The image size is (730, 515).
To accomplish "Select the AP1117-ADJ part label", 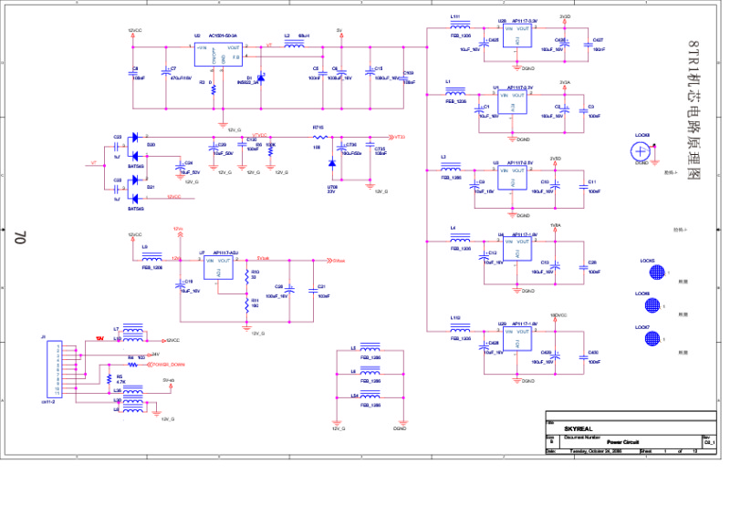I will (x=225, y=252).
